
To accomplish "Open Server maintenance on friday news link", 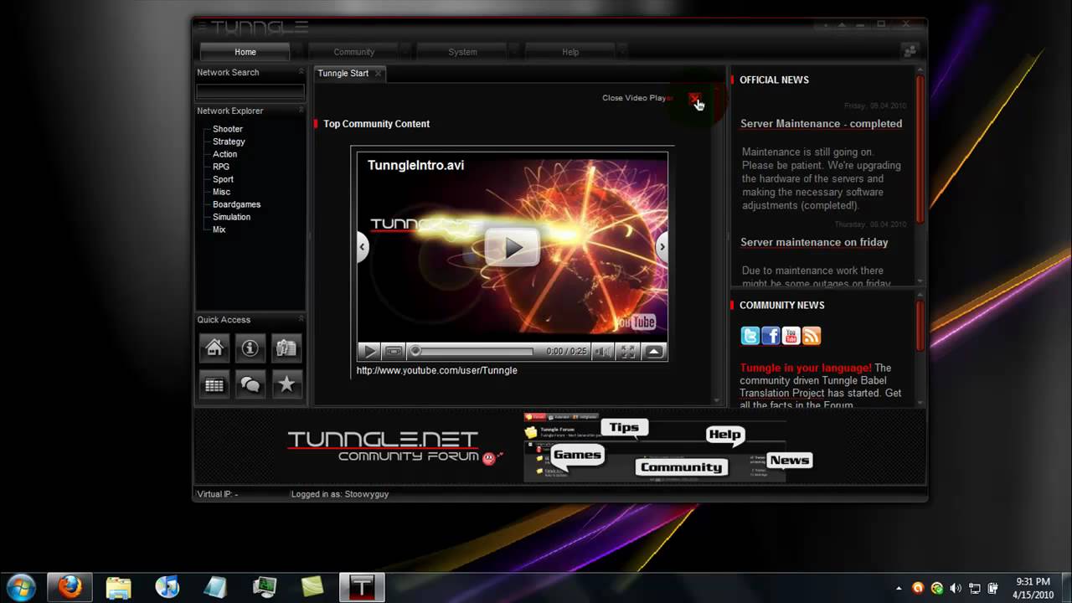I will [x=814, y=243].
